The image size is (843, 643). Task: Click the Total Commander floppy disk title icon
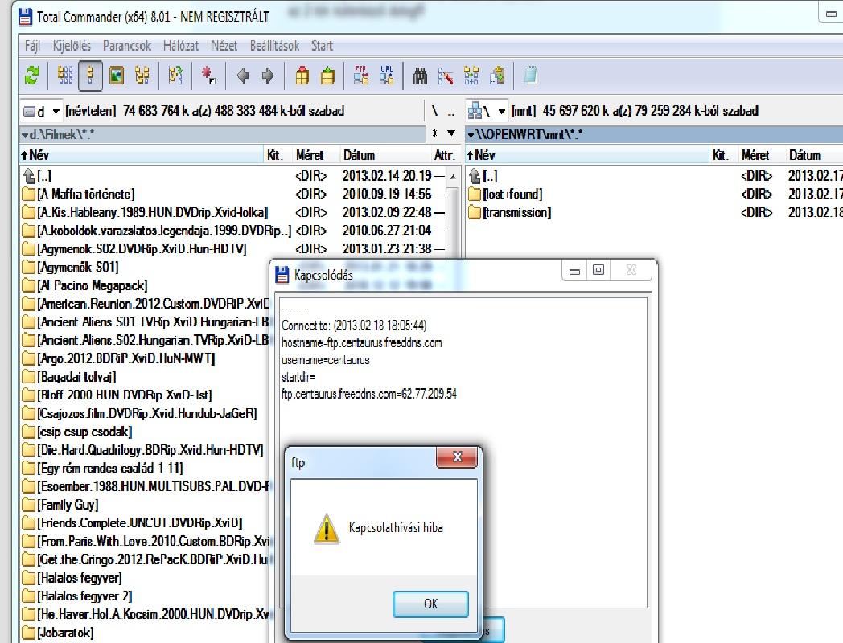pyautogui.click(x=25, y=17)
